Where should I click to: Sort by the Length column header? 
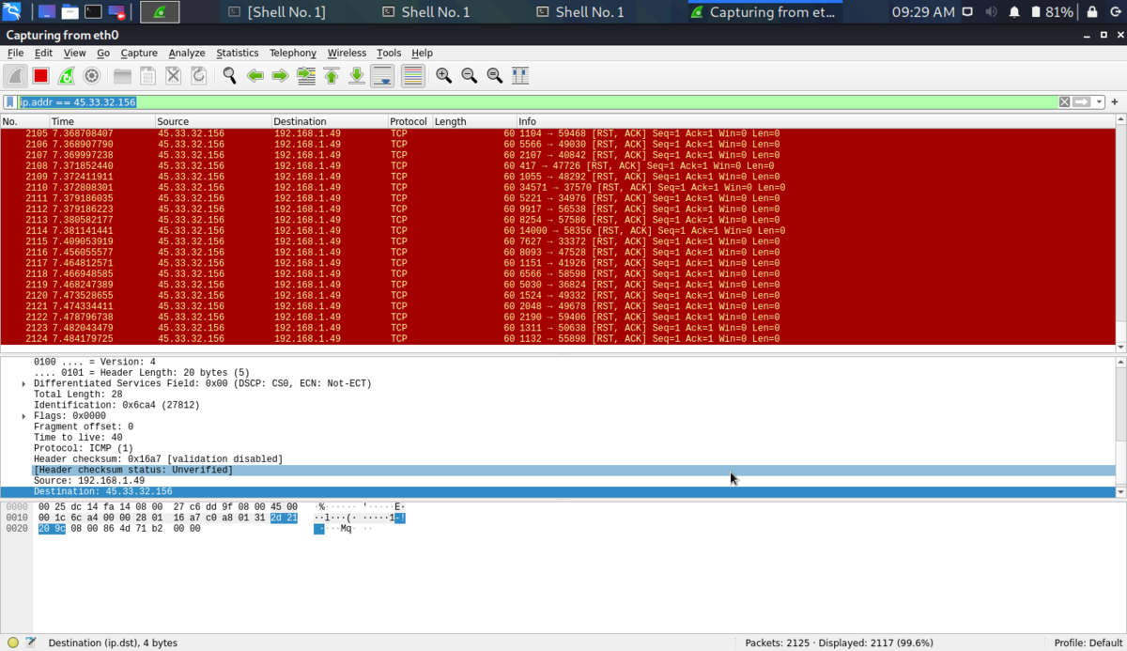click(x=474, y=121)
